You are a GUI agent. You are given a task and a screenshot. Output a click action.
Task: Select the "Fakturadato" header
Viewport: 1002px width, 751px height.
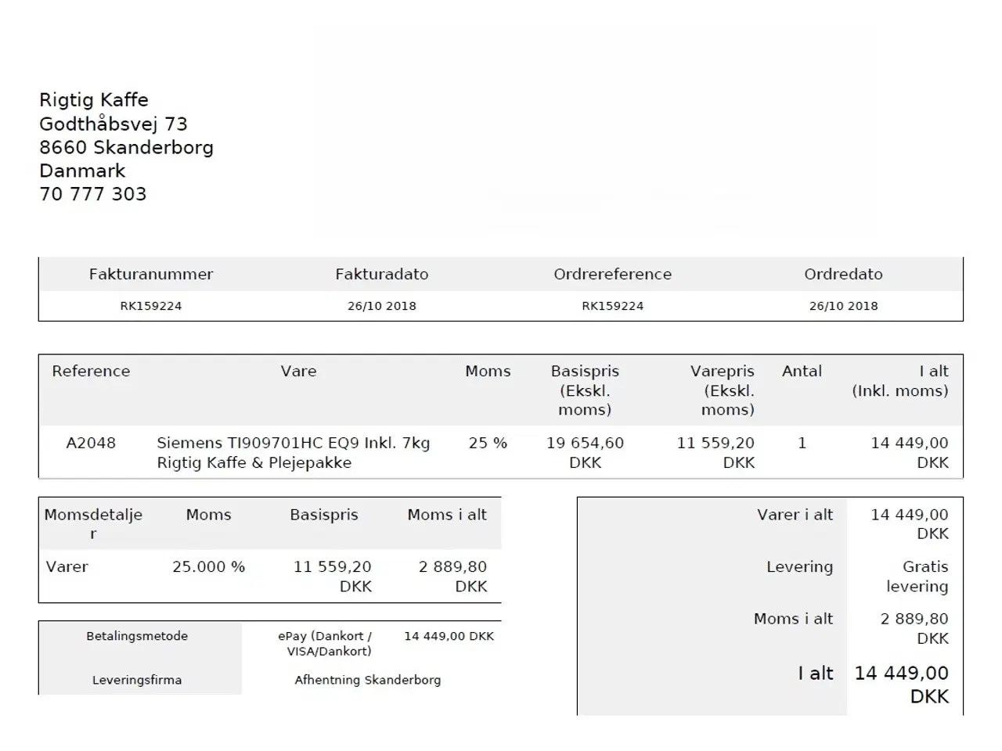coord(382,275)
